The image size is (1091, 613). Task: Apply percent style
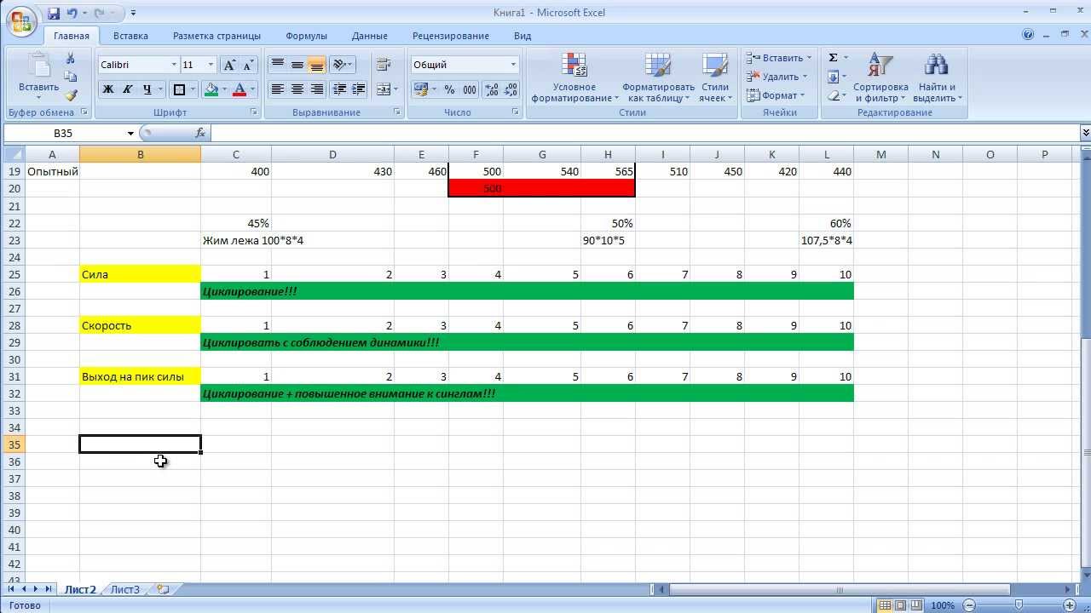pos(450,89)
